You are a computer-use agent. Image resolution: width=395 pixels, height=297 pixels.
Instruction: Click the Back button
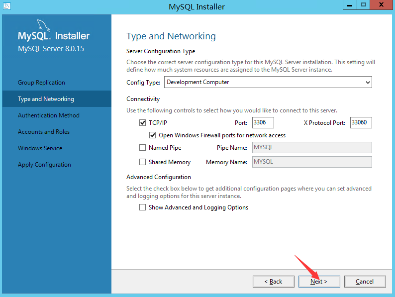click(x=273, y=282)
